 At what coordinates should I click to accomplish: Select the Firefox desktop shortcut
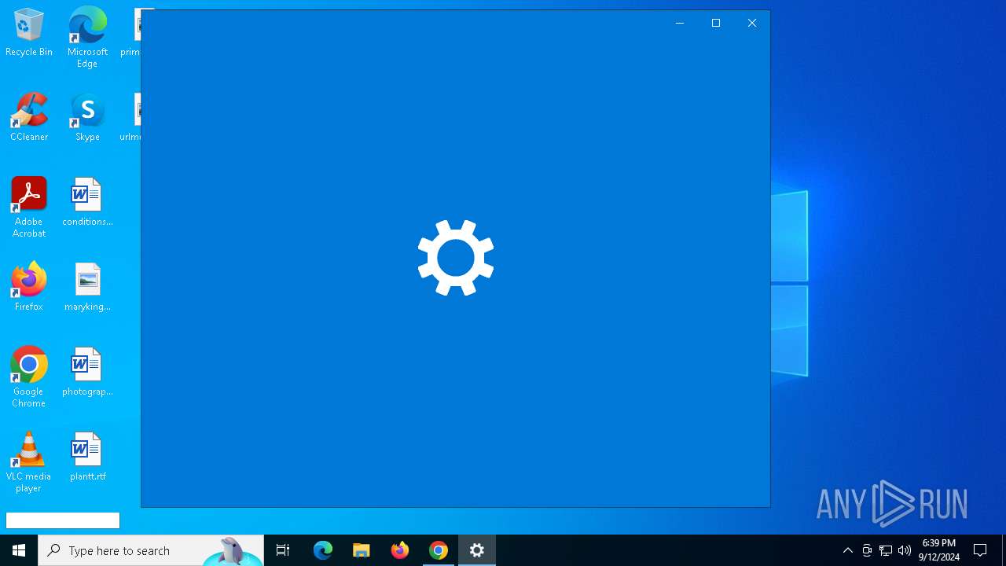tap(29, 287)
